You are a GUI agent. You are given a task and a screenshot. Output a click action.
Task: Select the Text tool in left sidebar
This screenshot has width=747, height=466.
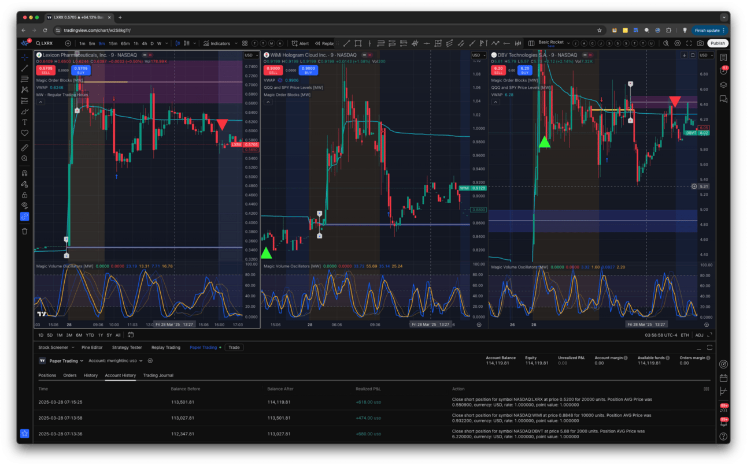[x=24, y=122]
